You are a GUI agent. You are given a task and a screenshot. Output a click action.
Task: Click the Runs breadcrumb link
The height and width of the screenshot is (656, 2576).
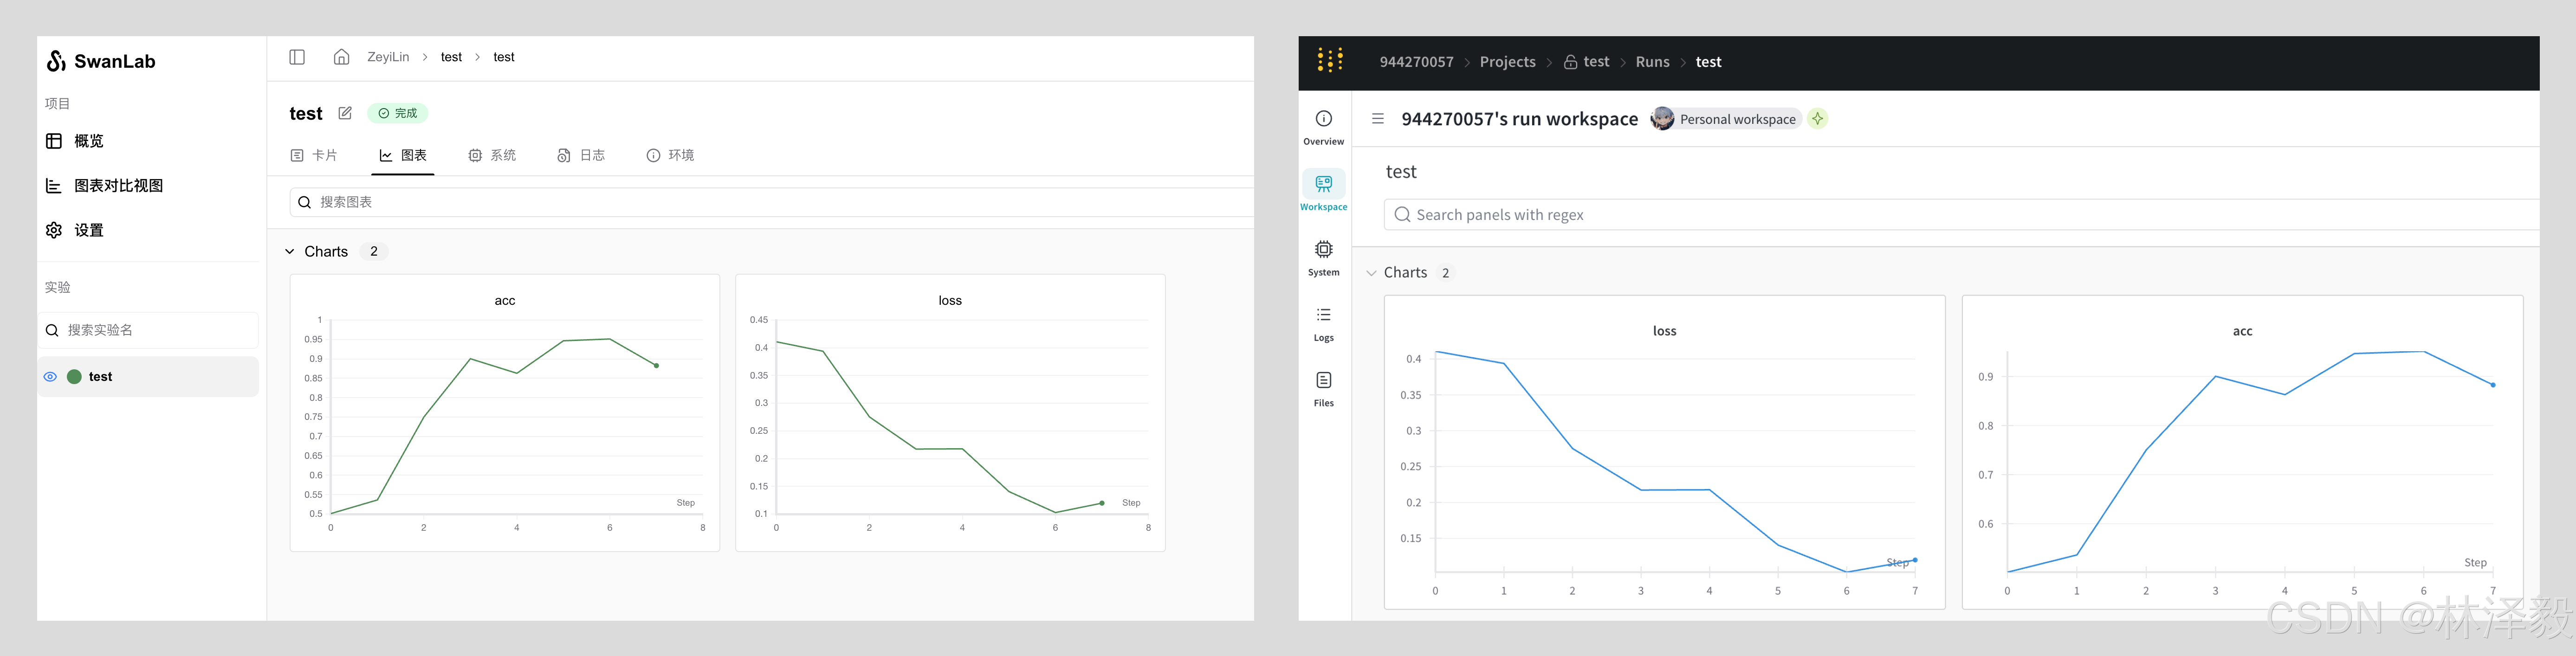tap(1652, 62)
